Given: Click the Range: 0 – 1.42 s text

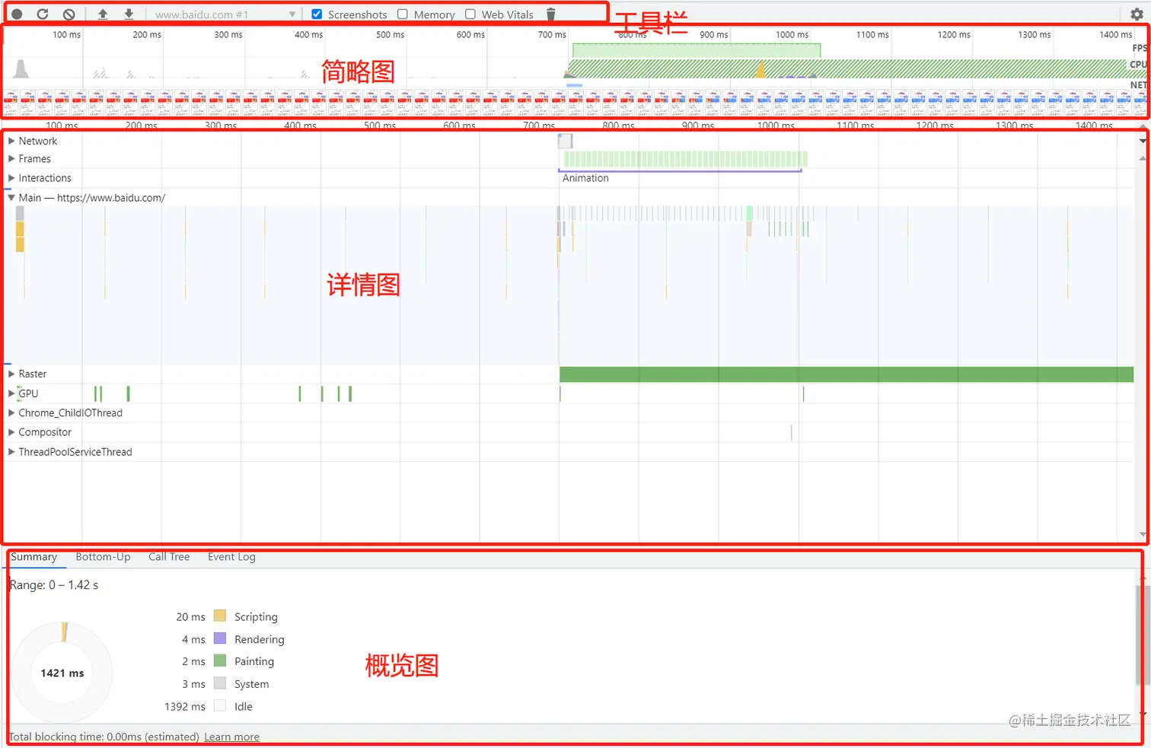Looking at the screenshot, I should (54, 585).
